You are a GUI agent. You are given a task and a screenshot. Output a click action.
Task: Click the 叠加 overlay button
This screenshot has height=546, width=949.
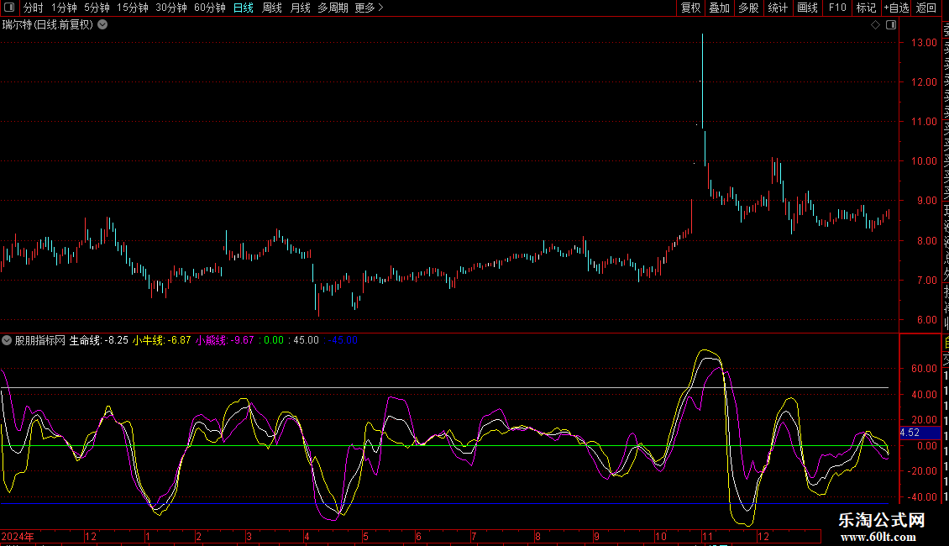tap(720, 8)
